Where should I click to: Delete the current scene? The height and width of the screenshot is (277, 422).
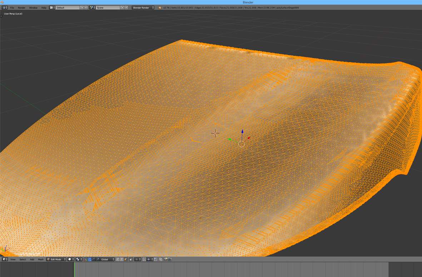(x=126, y=7)
